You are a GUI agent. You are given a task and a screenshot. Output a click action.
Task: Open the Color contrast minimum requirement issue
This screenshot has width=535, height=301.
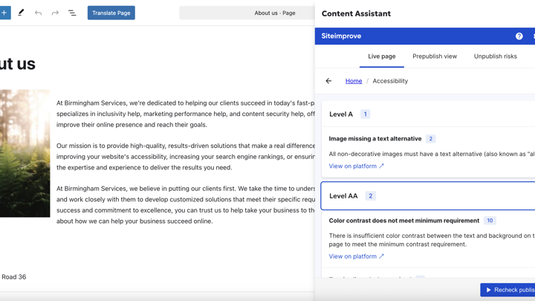click(403, 221)
